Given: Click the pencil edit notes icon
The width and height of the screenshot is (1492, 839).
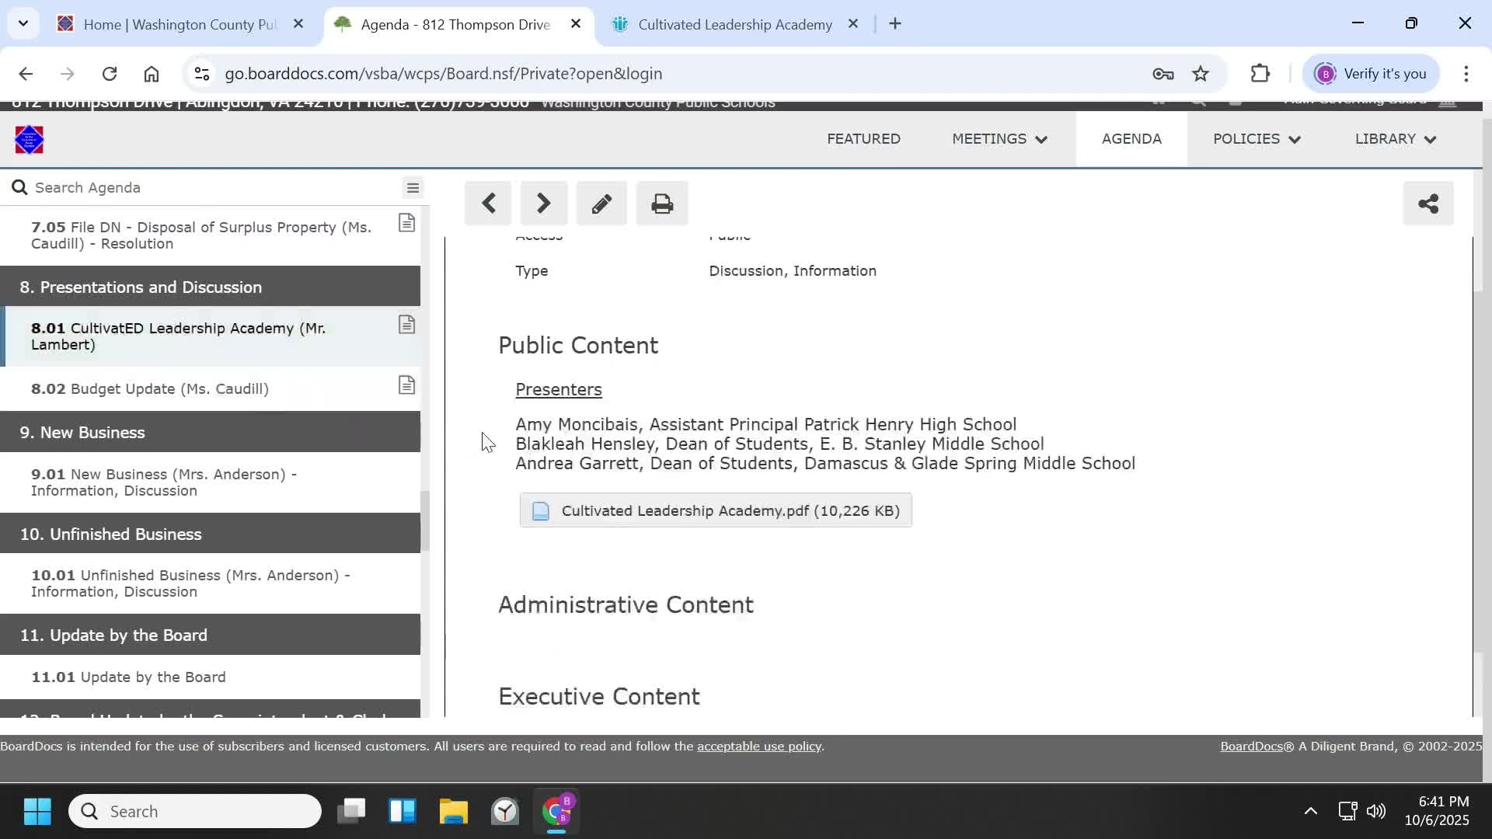Looking at the screenshot, I should click(601, 204).
